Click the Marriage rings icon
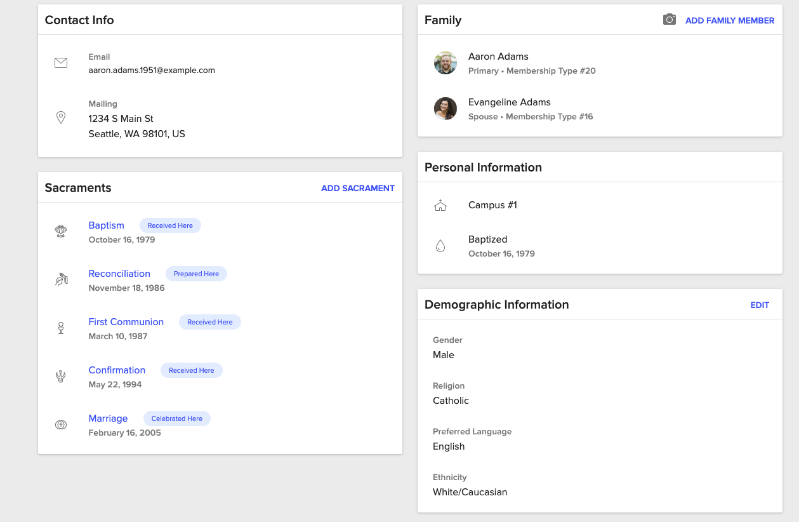799x522 pixels. (60, 424)
